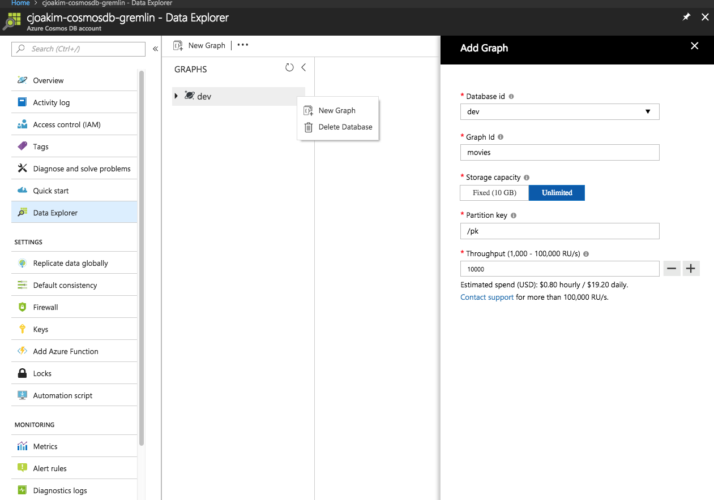Click the info icon beside Database id
This screenshot has height=500, width=714.
coord(511,97)
